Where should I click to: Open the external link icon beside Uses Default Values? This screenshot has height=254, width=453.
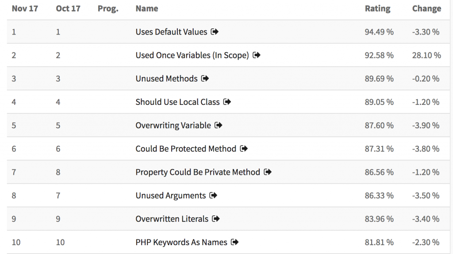(x=215, y=31)
